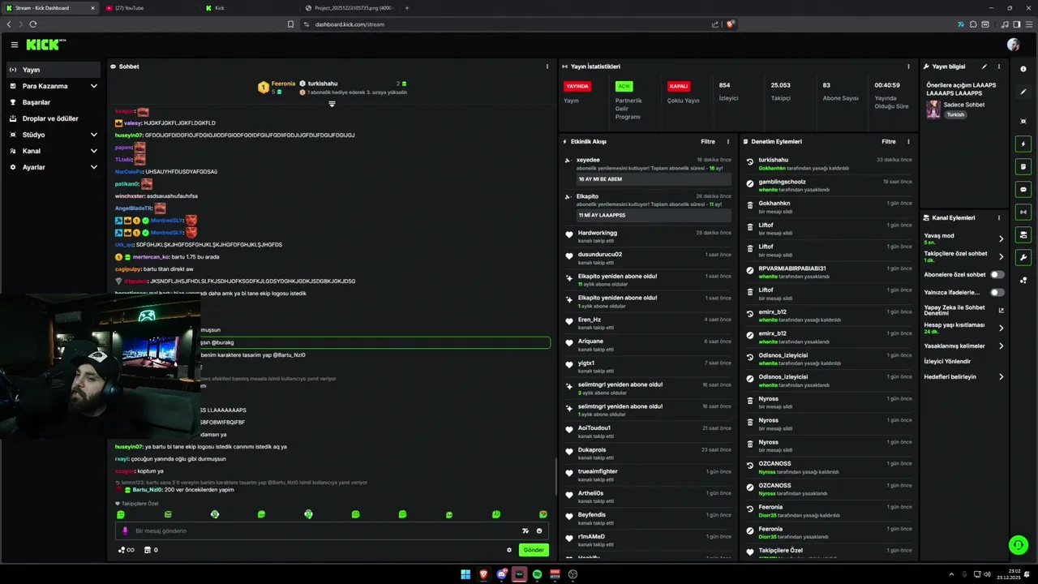This screenshot has height=584, width=1038.
Task: Open Denetim Eylemleri three-dot menu
Action: [x=908, y=141]
